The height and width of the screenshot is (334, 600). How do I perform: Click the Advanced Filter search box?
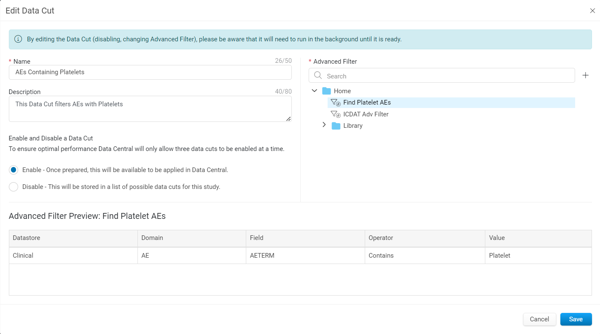click(442, 75)
